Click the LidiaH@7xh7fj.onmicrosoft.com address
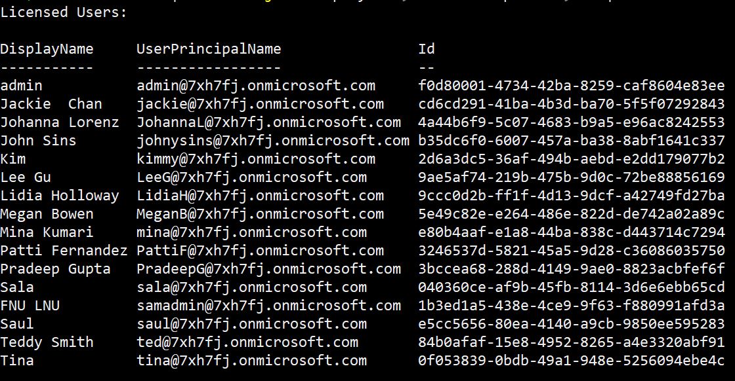The height and width of the screenshot is (381, 735). [x=260, y=196]
